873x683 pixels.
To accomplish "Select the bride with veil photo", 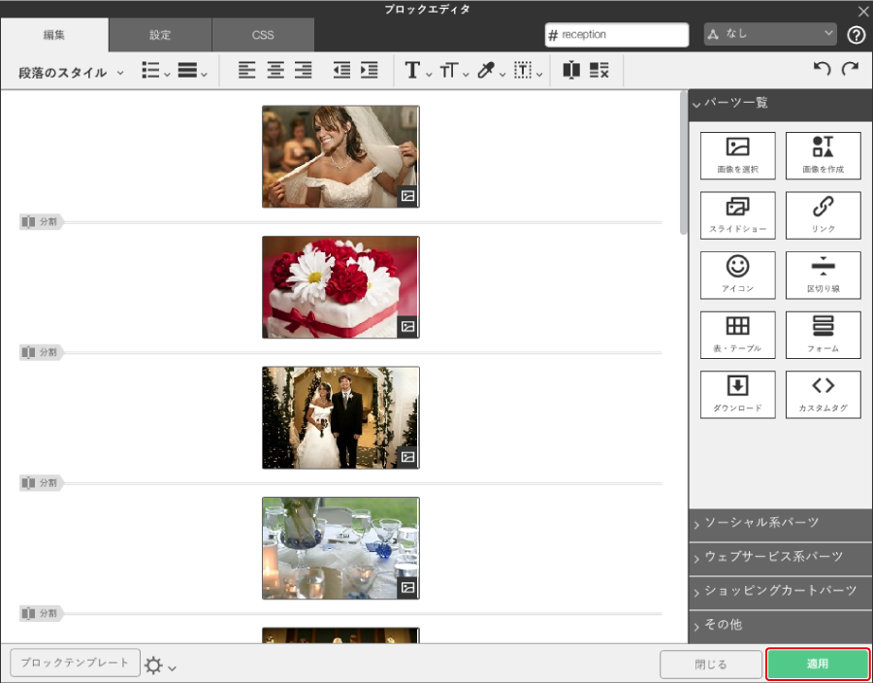I will click(x=340, y=156).
